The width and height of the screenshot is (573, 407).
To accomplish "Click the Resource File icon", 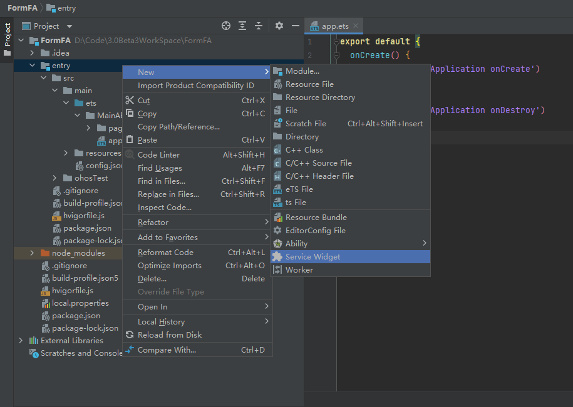I will (277, 84).
